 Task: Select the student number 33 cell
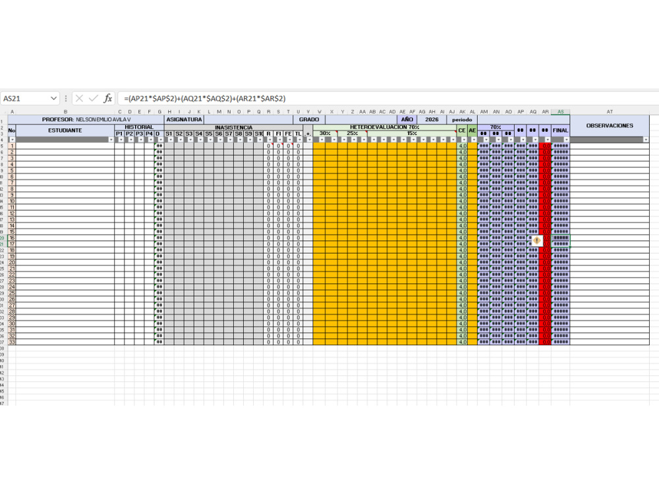[12, 342]
